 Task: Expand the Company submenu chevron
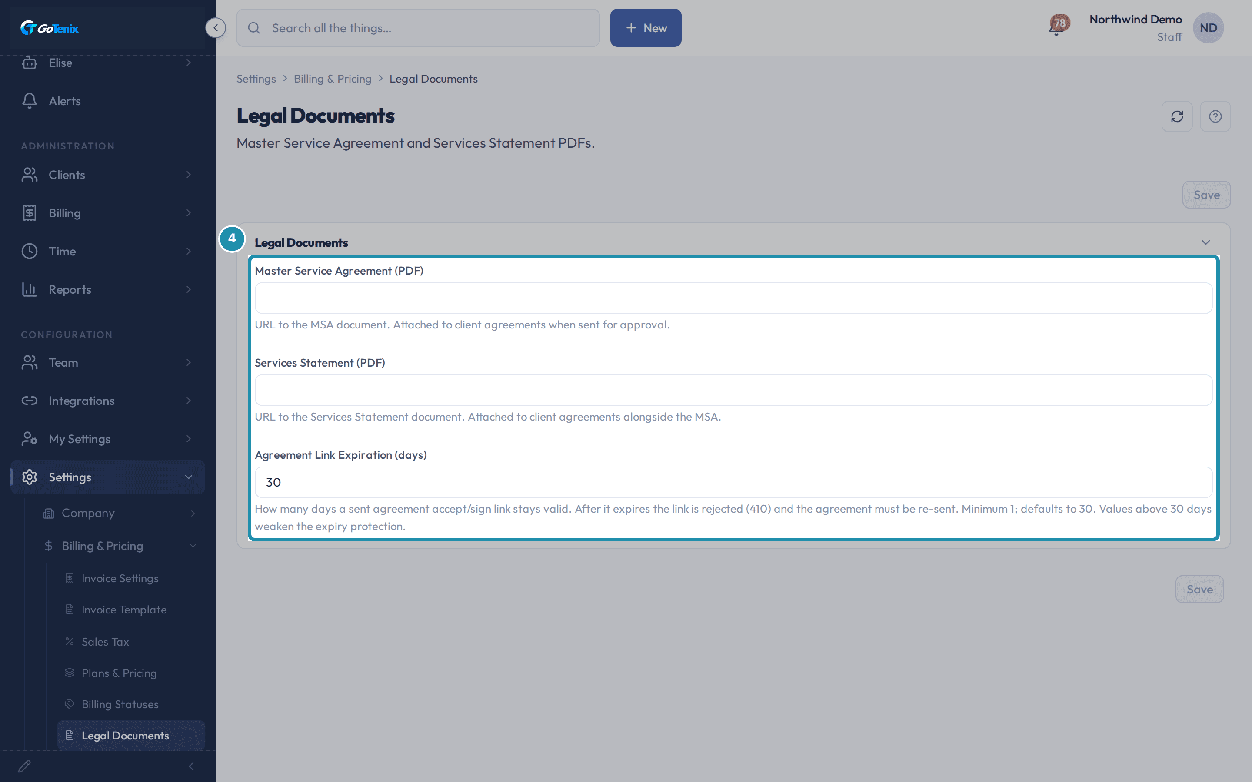(x=193, y=513)
